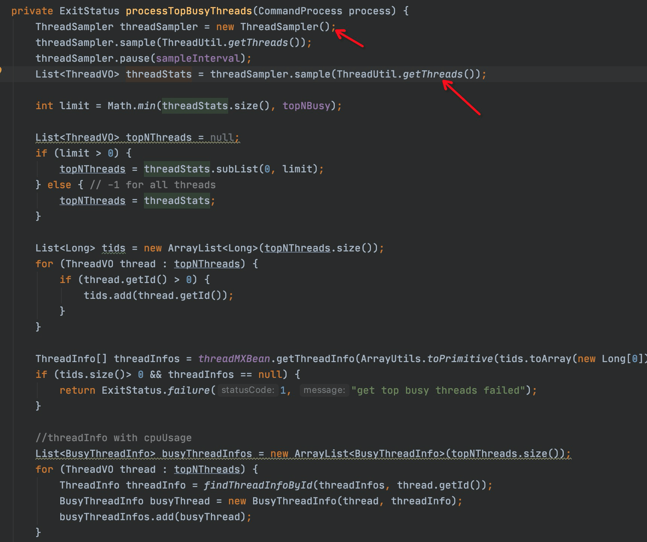Viewport: 647px width, 542px height.
Task: Click threadStats in the Math.min line
Action: (195, 106)
